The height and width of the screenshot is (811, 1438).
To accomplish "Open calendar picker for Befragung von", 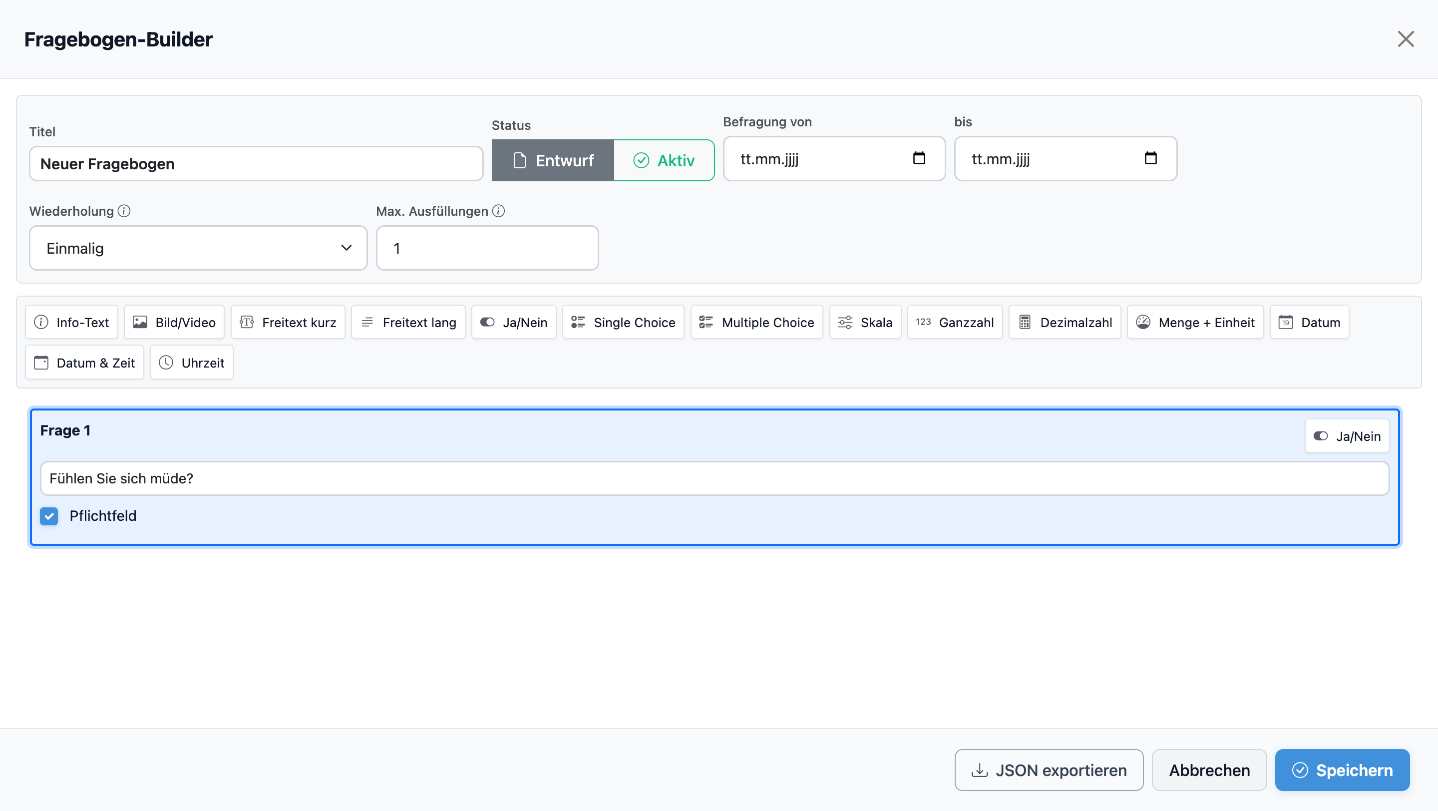I will pyautogui.click(x=919, y=158).
